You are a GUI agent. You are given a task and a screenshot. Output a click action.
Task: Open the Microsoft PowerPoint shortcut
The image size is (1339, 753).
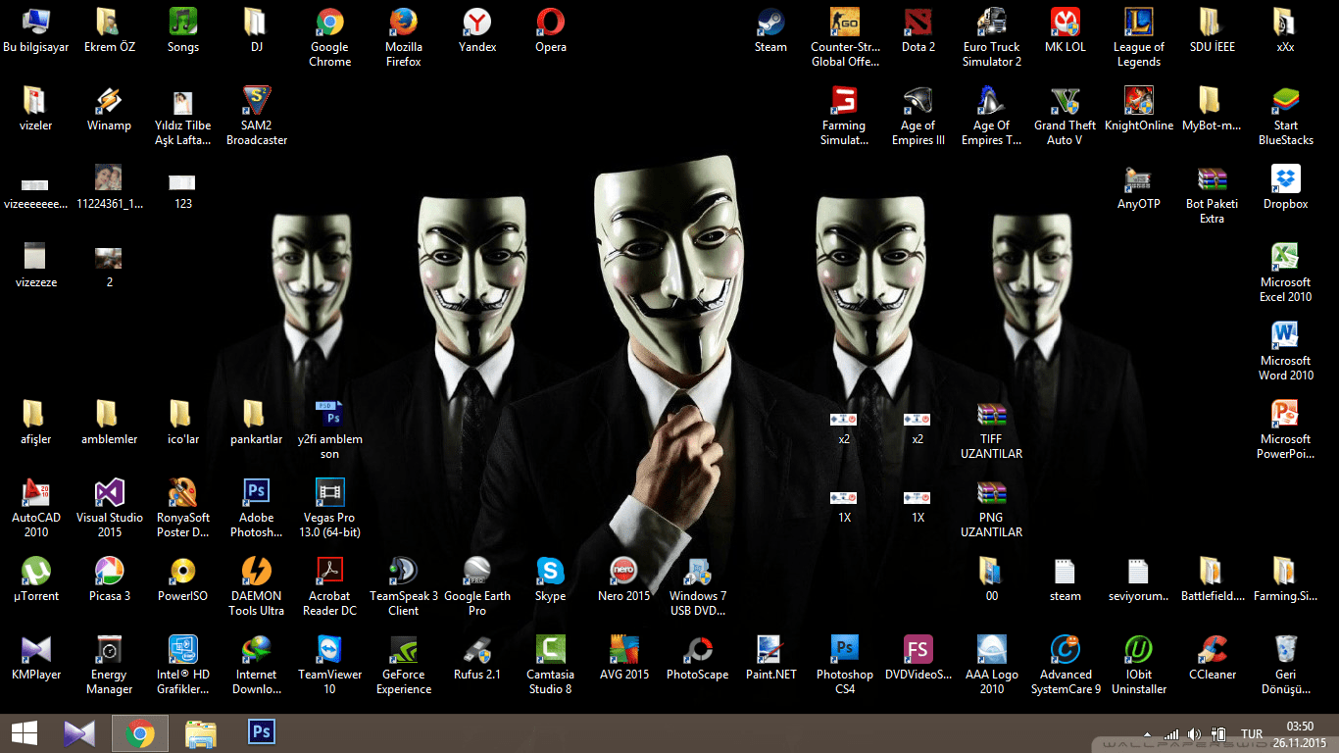pyautogui.click(x=1286, y=429)
